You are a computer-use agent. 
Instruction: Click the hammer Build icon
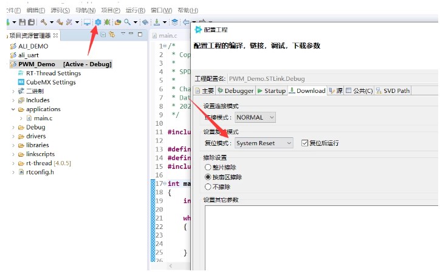[x=44, y=22]
